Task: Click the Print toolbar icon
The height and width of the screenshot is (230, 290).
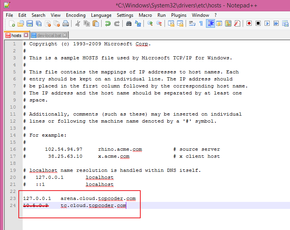Action: [x=66, y=23]
